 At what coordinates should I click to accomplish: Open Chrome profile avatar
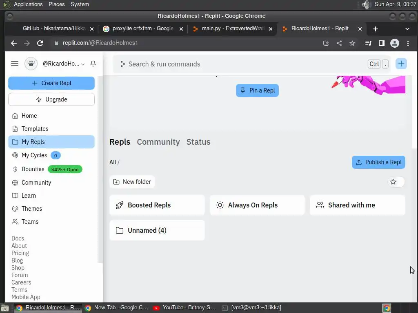tap(395, 43)
